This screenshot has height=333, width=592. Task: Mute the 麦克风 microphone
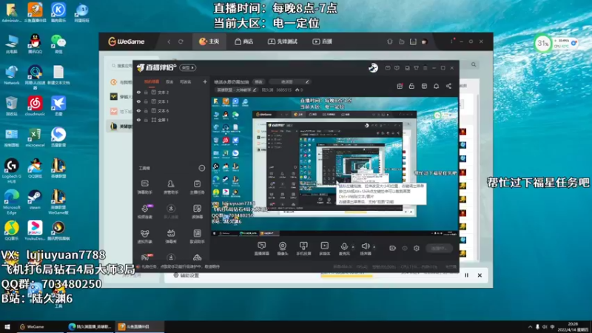point(344,249)
